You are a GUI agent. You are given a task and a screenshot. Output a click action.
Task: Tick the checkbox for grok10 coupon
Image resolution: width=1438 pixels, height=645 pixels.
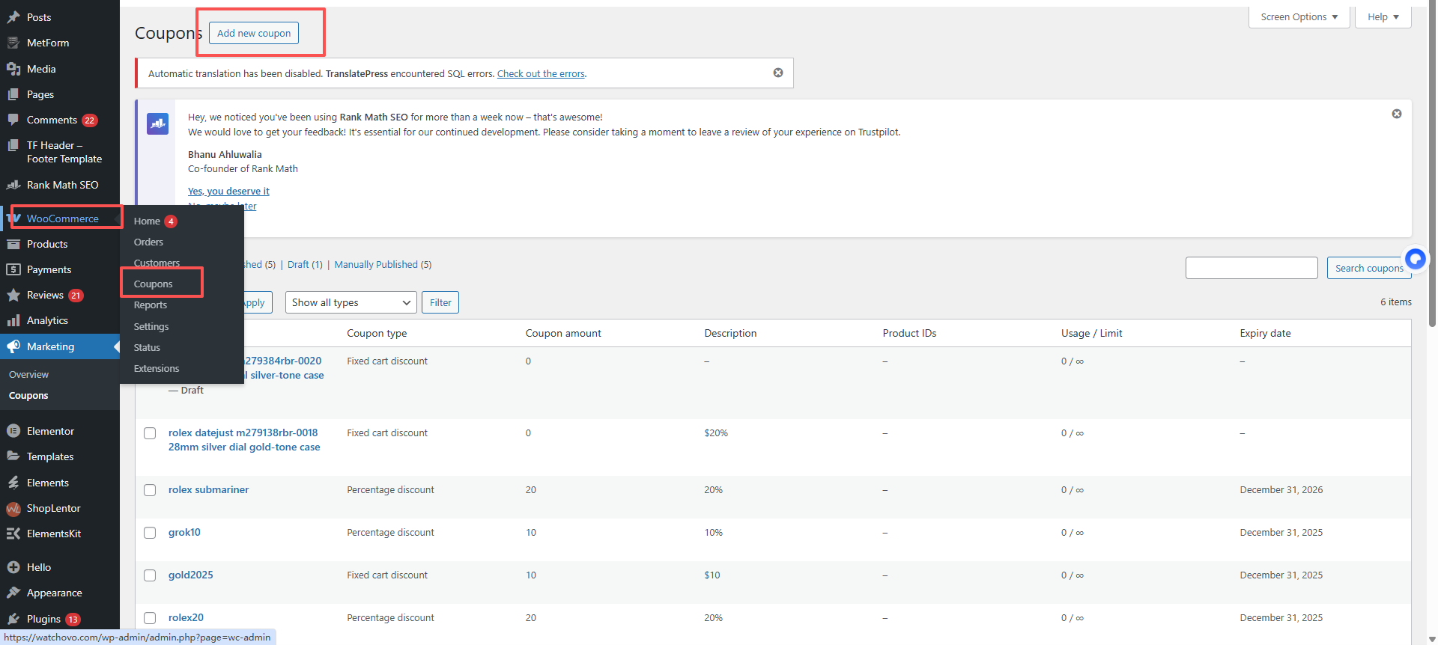(150, 533)
